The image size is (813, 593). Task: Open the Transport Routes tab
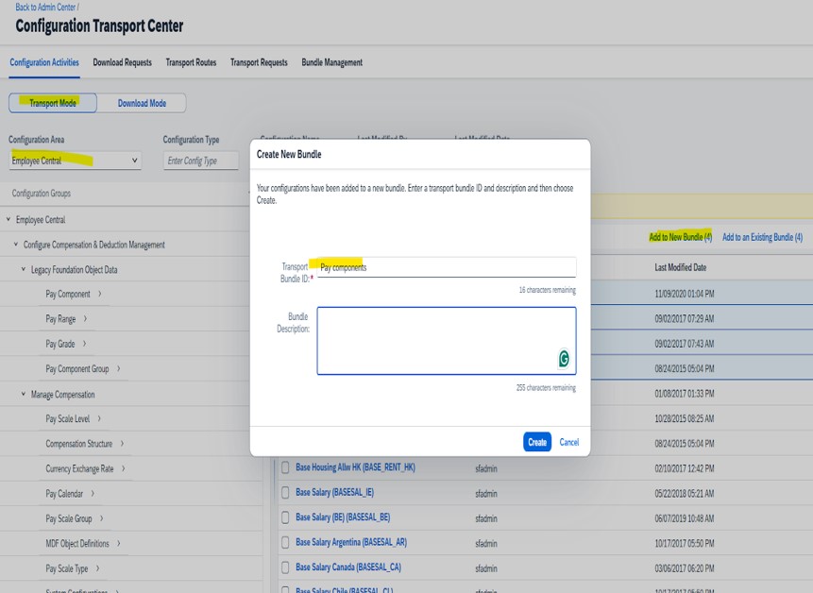pyautogui.click(x=191, y=62)
